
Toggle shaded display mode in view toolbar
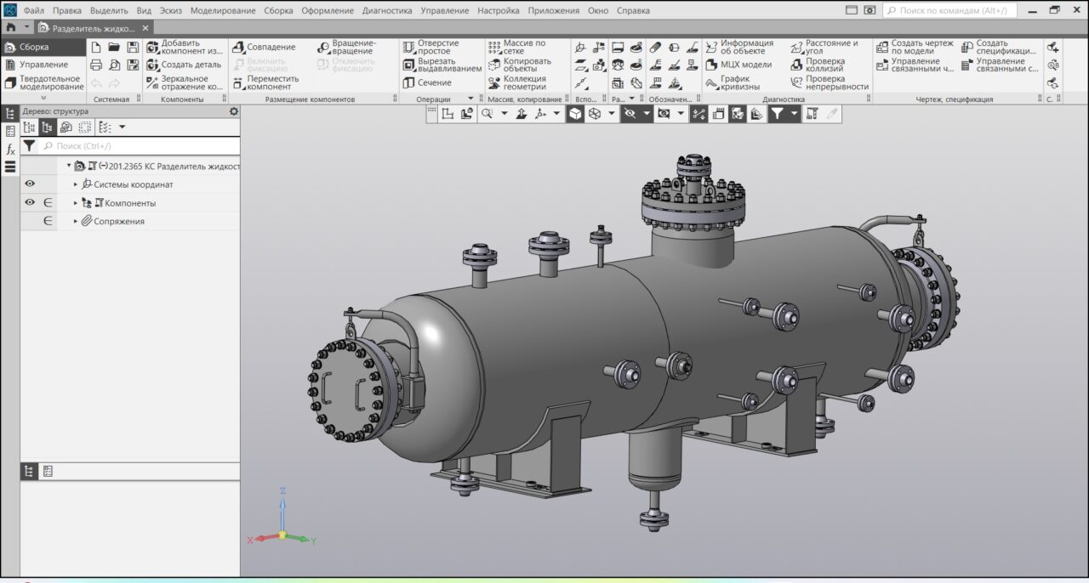point(575,113)
